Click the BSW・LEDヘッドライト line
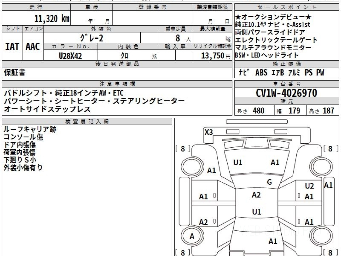 click(267, 55)
